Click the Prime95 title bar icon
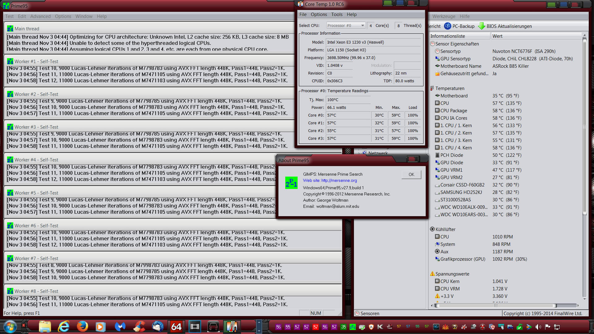The image size is (594, 334). [6, 6]
